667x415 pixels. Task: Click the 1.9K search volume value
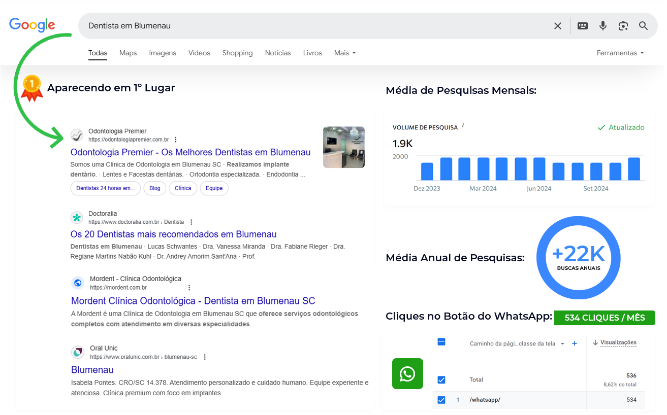tap(403, 144)
